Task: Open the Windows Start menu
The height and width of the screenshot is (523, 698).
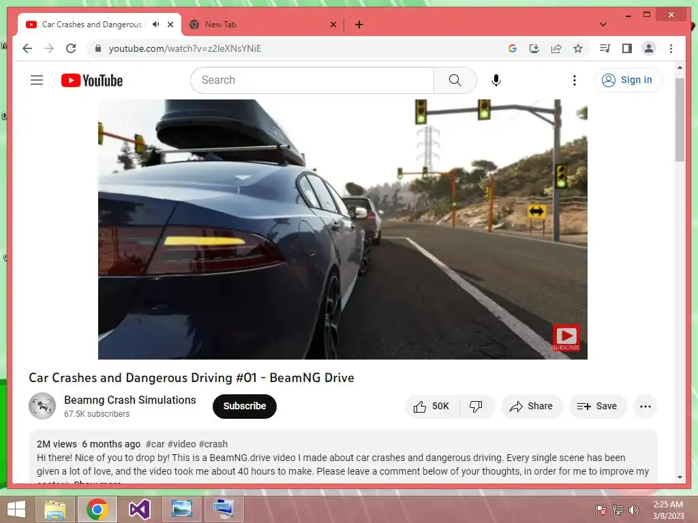Action: tap(16, 509)
